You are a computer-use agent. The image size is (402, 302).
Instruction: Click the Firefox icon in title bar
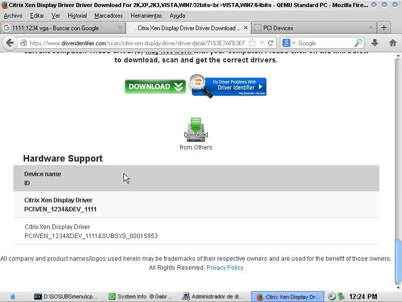pos(5,5)
